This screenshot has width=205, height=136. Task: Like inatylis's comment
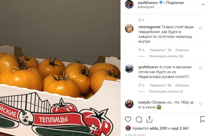pos(201,104)
